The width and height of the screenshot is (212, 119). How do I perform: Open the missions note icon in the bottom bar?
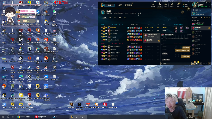197,63
